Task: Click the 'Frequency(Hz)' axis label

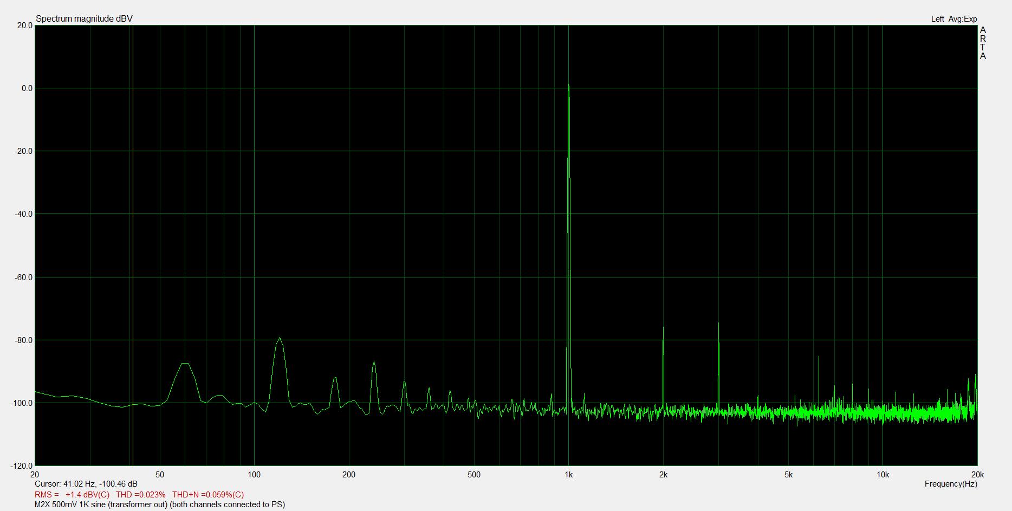Action: [951, 484]
